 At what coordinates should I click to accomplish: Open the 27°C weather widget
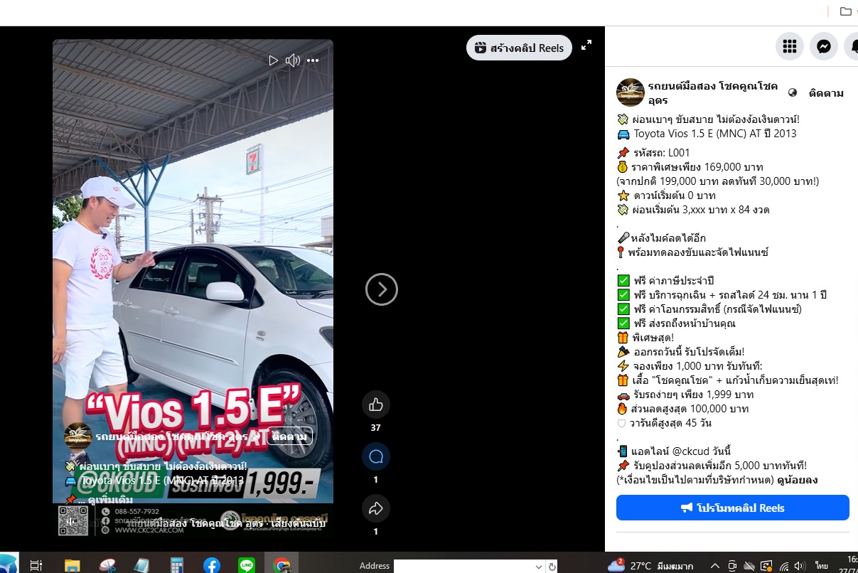pos(650,566)
